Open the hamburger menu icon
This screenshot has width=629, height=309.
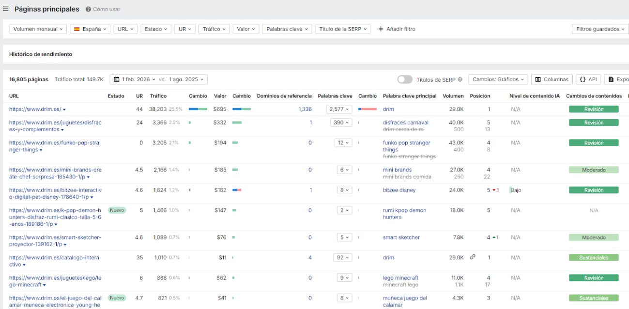tap(6, 9)
